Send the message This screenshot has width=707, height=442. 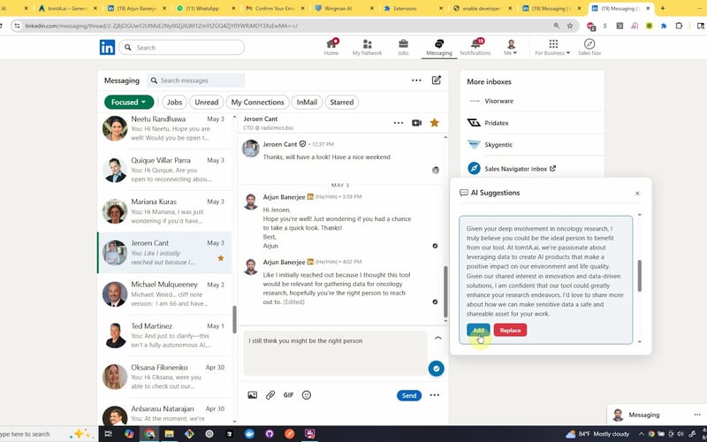tap(409, 395)
